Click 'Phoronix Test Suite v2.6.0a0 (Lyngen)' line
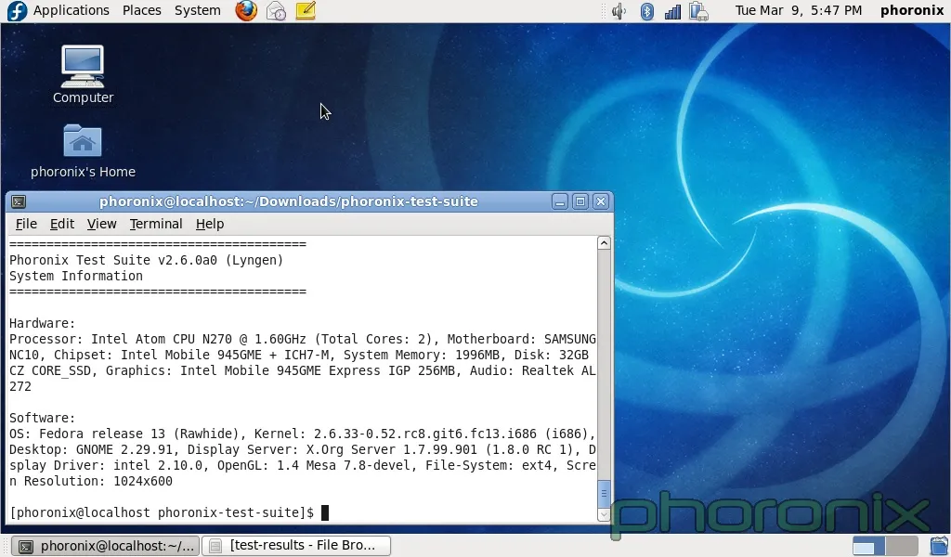 [146, 260]
